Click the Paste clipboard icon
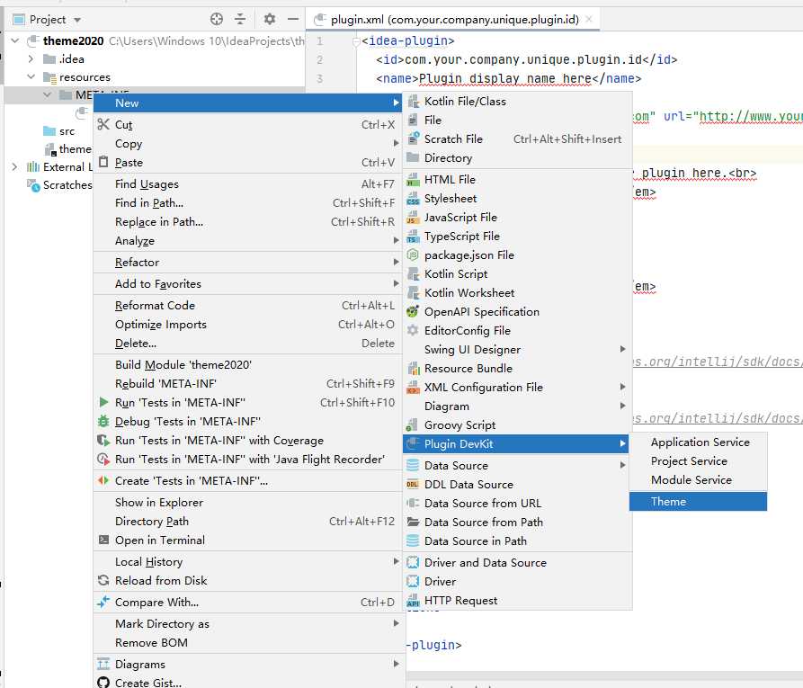Image resolution: width=803 pixels, height=688 pixels. tap(103, 162)
